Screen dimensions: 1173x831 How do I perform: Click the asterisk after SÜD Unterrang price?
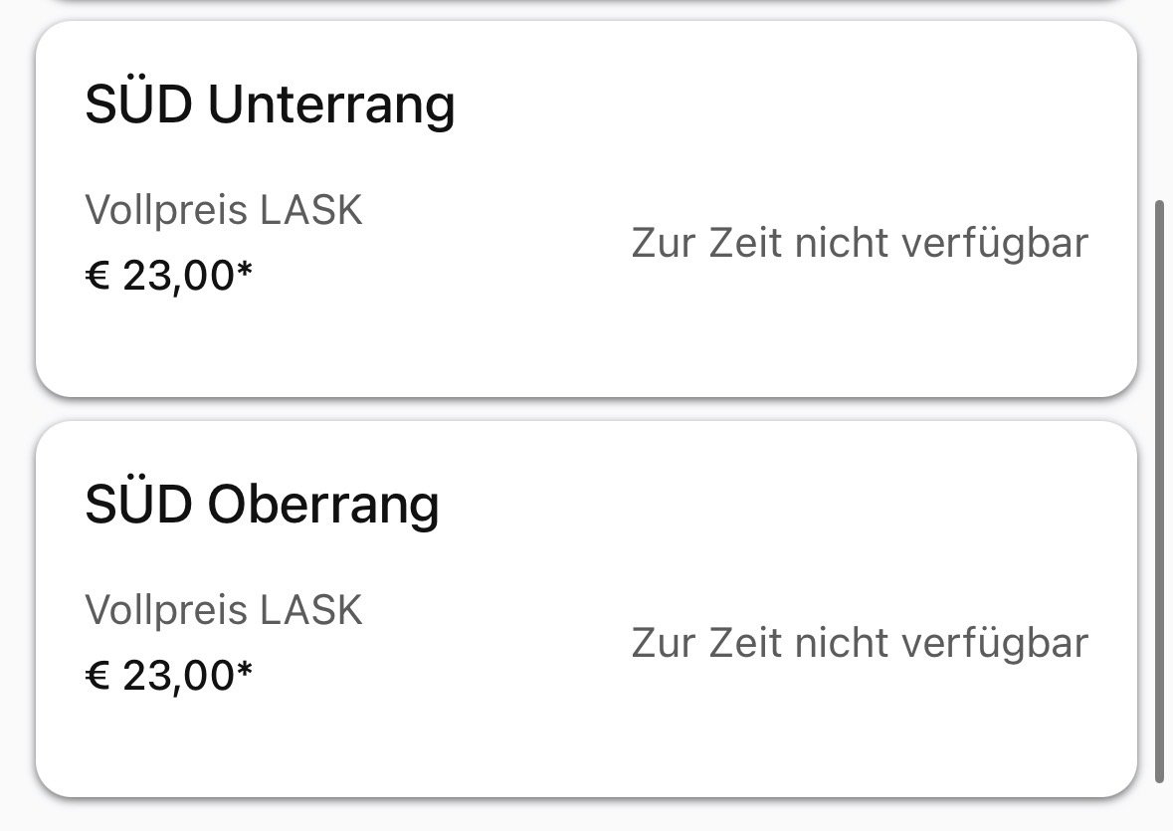(x=244, y=272)
